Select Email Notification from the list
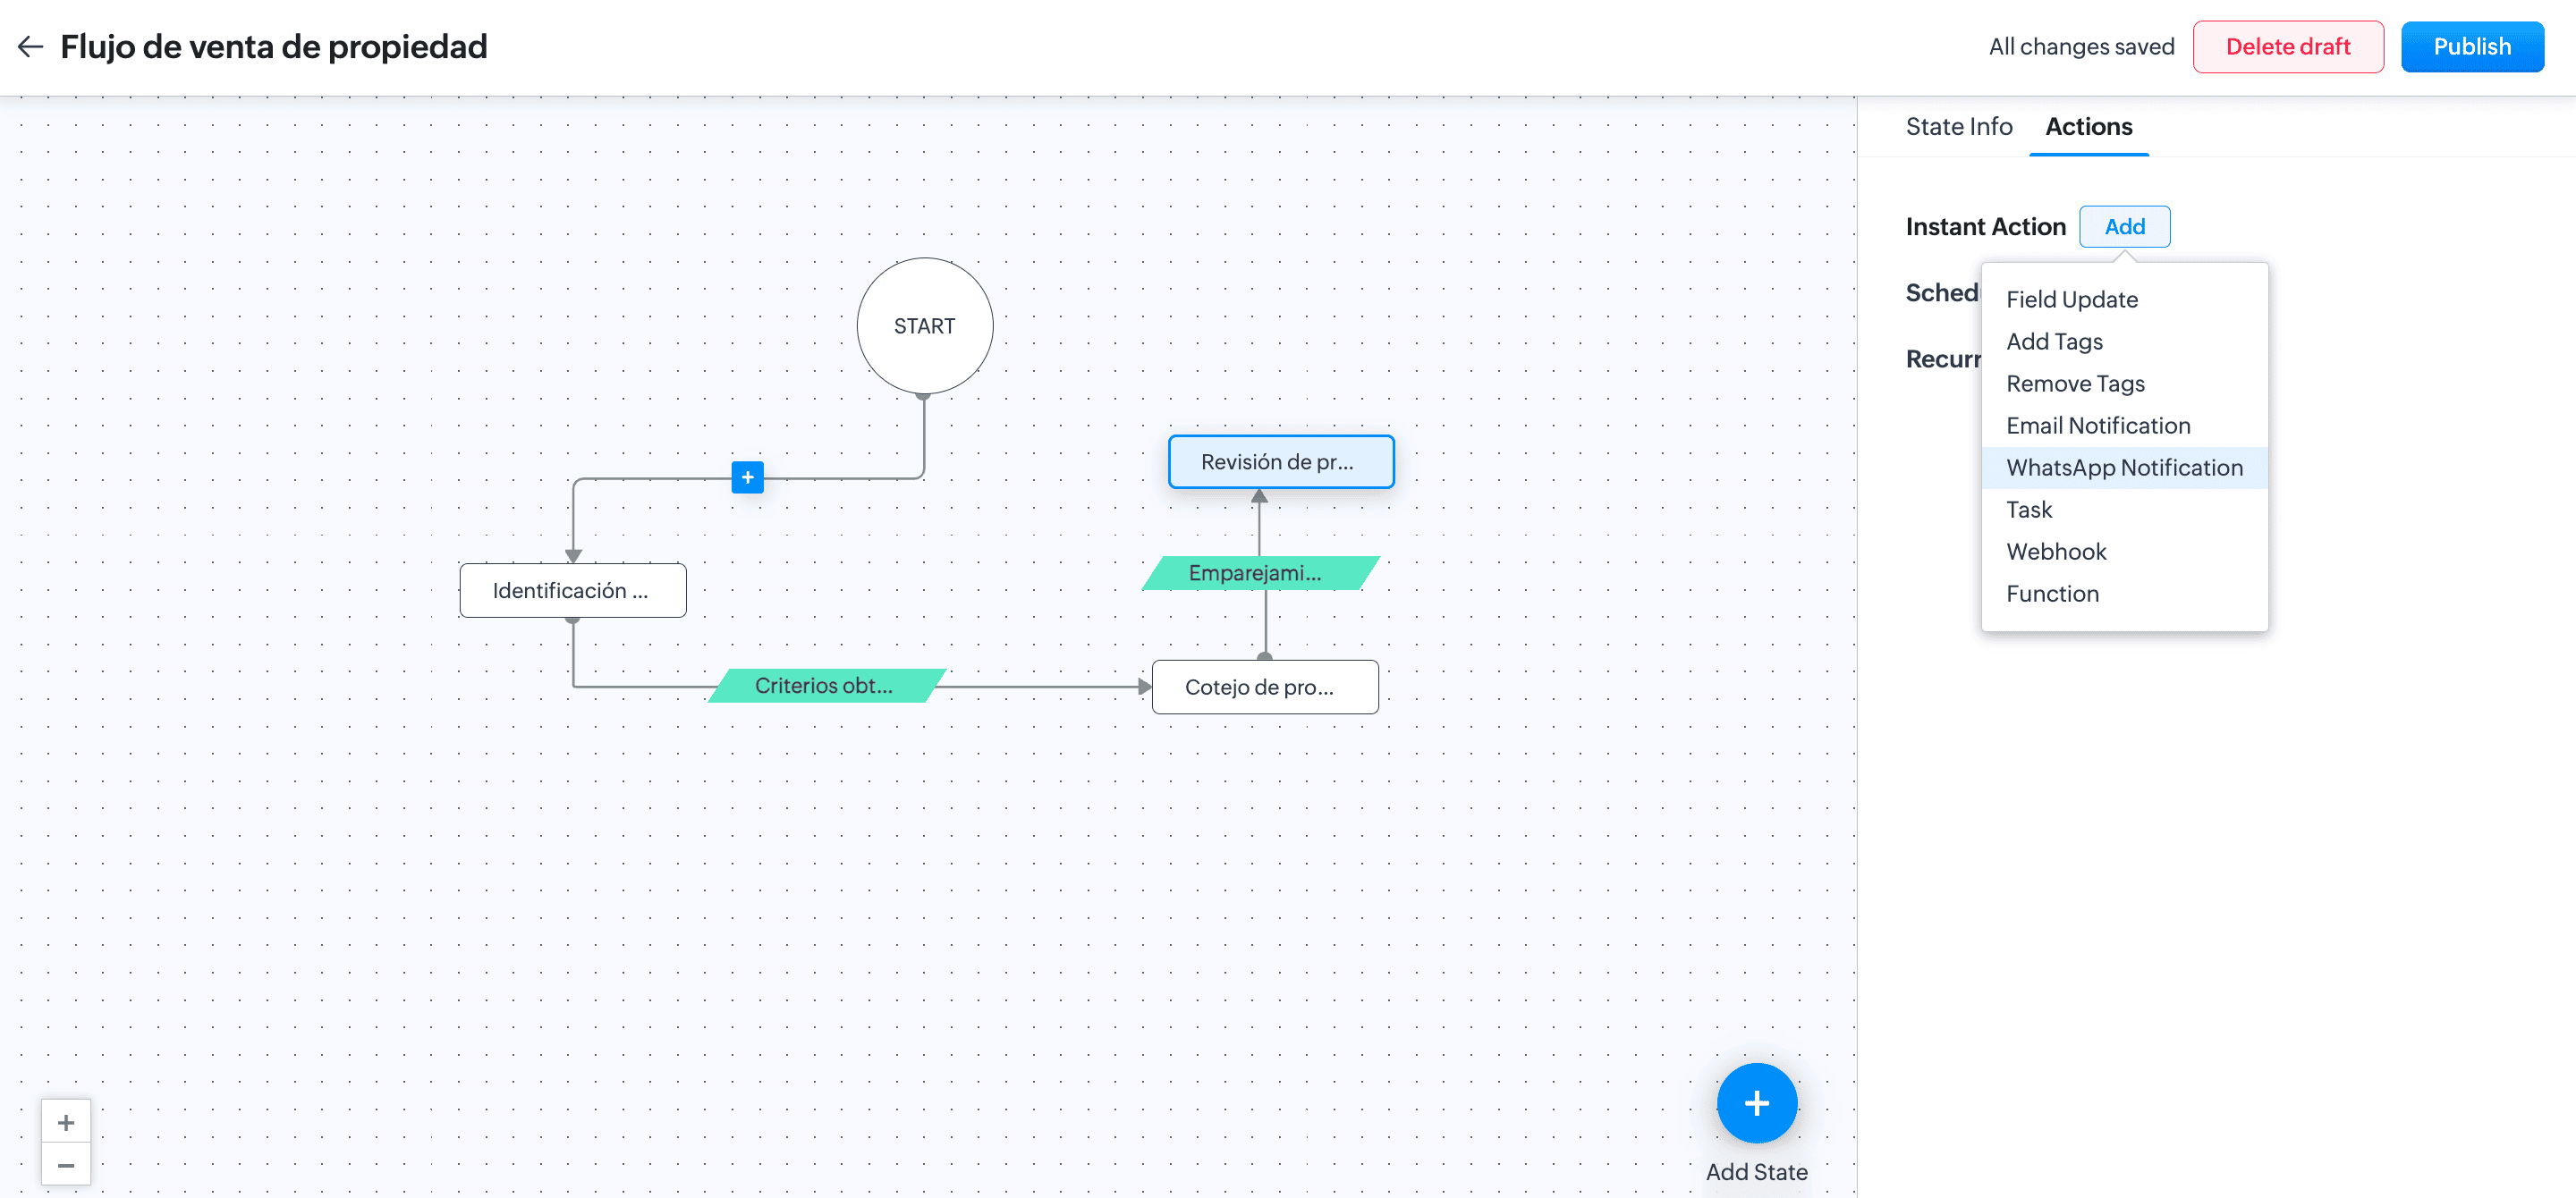2576x1198 pixels. (2097, 426)
